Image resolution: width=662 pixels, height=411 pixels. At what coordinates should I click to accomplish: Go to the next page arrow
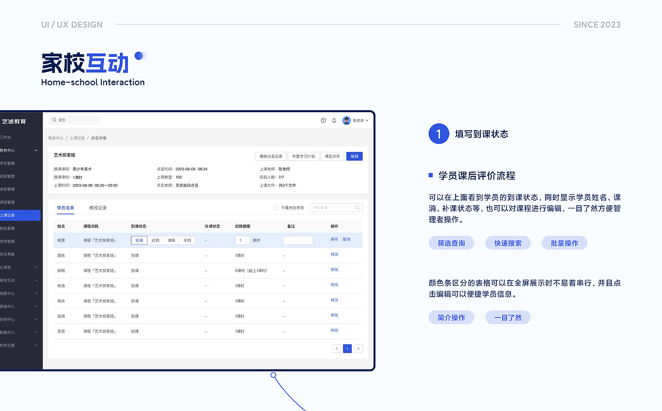[358, 349]
